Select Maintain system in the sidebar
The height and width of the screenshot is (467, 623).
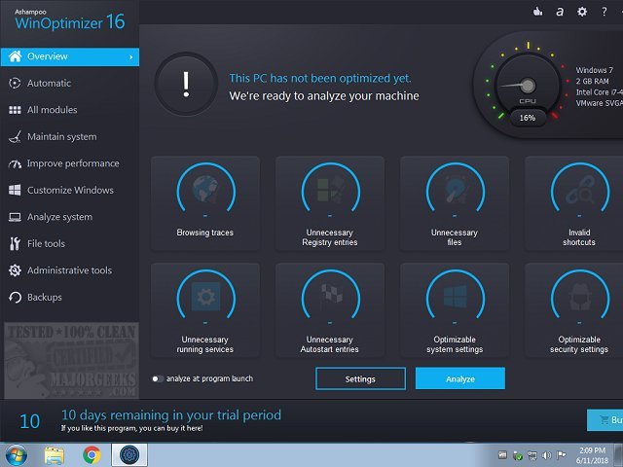(61, 137)
